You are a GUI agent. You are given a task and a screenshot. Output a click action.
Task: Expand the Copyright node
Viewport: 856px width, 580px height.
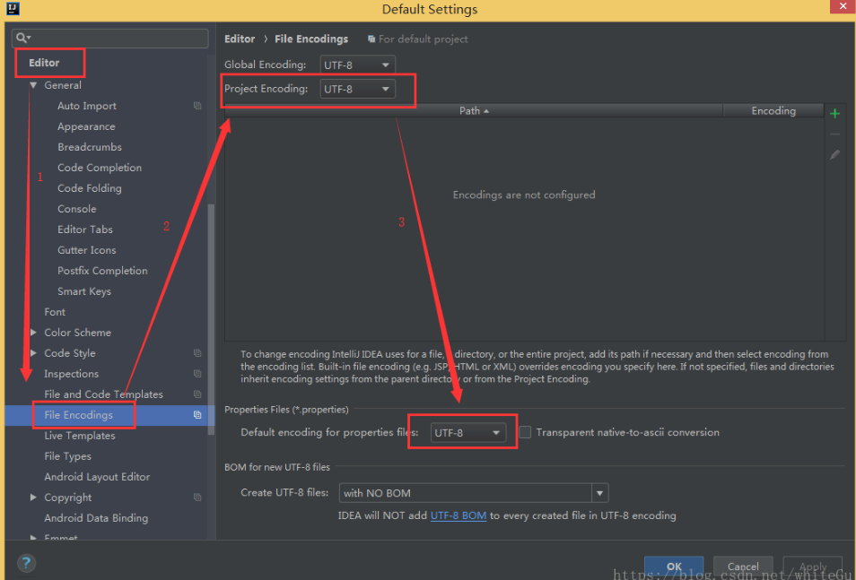pos(33,497)
